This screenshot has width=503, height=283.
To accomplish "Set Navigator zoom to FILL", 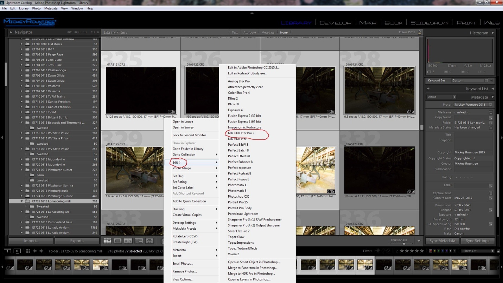I will [77, 32].
